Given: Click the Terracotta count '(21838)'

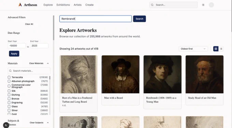Looking at the screenshot, I should click(x=44, y=77).
